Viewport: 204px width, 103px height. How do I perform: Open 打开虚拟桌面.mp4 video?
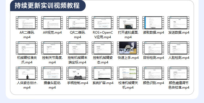click(x=128, y=23)
